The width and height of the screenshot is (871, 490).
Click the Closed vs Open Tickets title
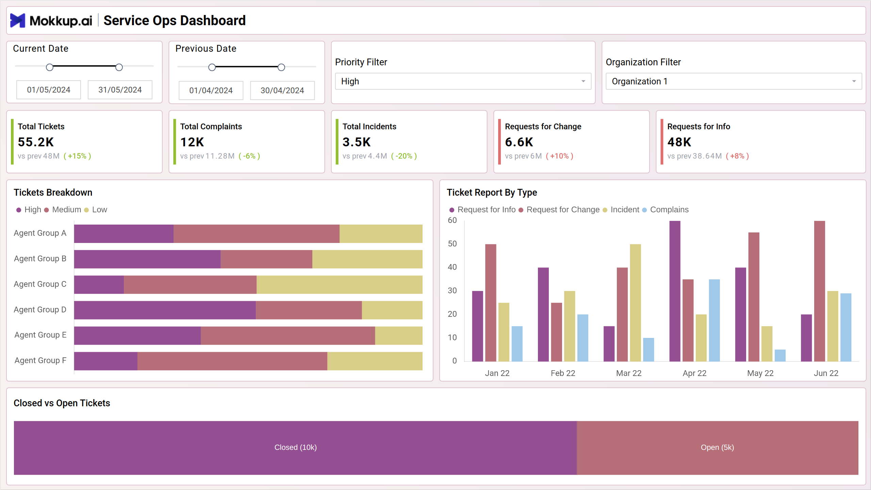62,403
